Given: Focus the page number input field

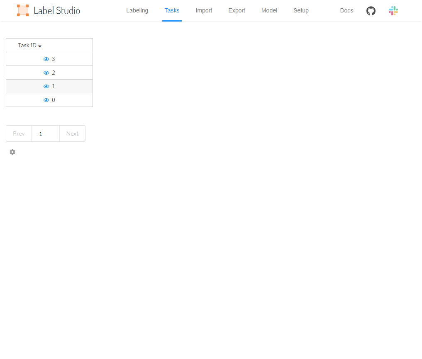Looking at the screenshot, I should (x=46, y=133).
